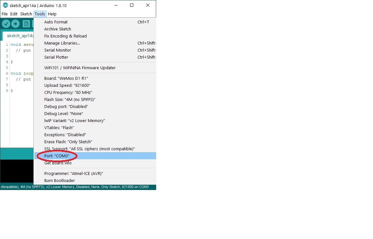Open the Help menu
Image resolution: width=373 pixels, height=239 pixels.
pyautogui.click(x=52, y=14)
